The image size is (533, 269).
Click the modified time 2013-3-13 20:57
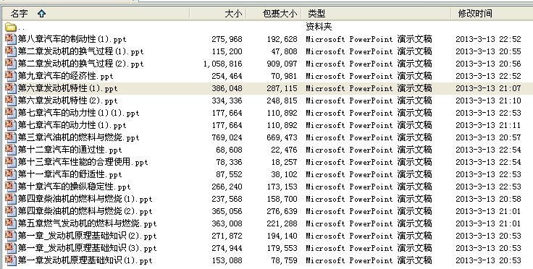pos(488,137)
